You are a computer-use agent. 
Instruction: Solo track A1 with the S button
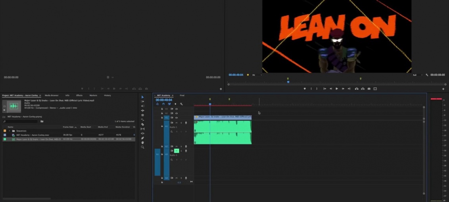181,123
